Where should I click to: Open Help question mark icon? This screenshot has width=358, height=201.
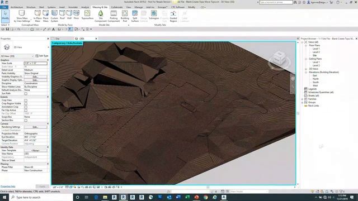coord(338,2)
